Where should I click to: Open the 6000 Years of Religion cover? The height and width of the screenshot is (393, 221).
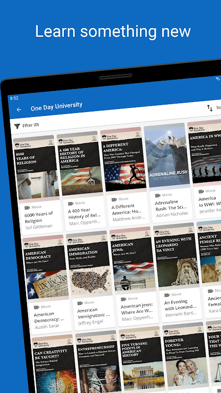click(36, 169)
